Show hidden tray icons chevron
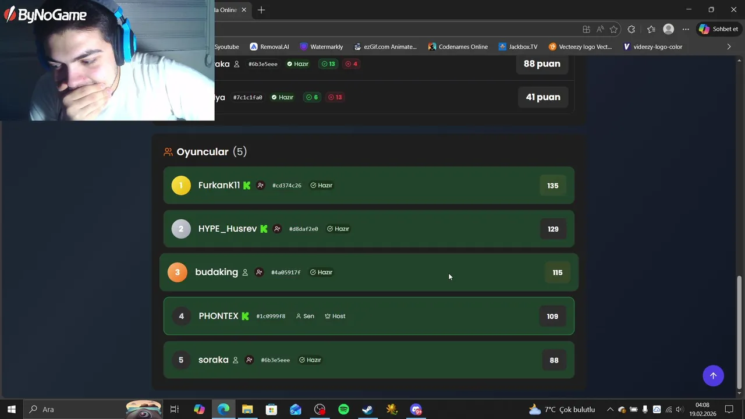 point(609,410)
